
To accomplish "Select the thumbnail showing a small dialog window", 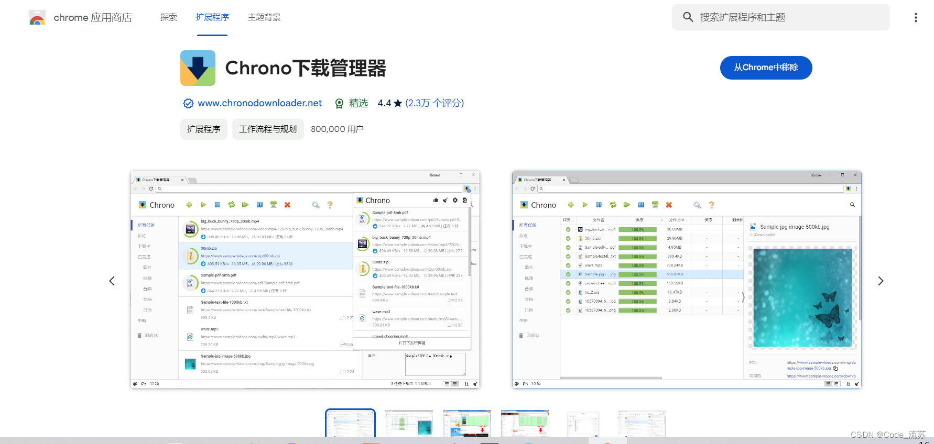I will pos(583,423).
